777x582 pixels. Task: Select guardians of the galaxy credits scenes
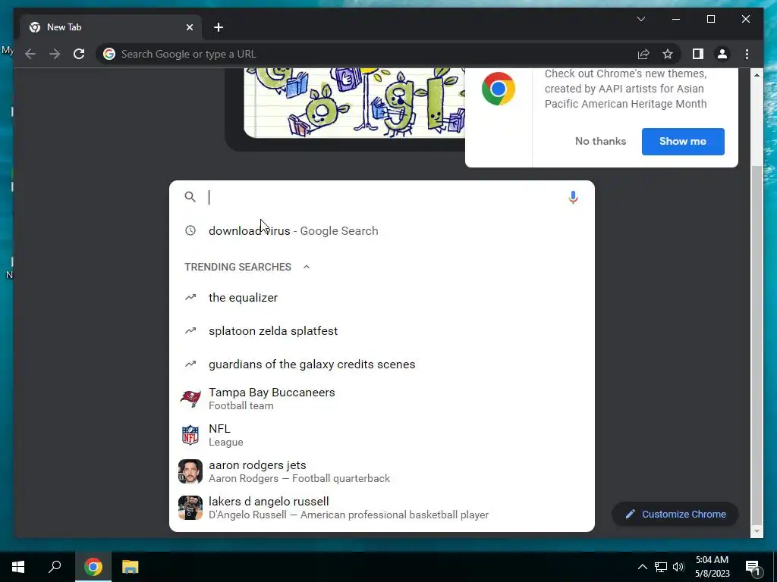382,365
